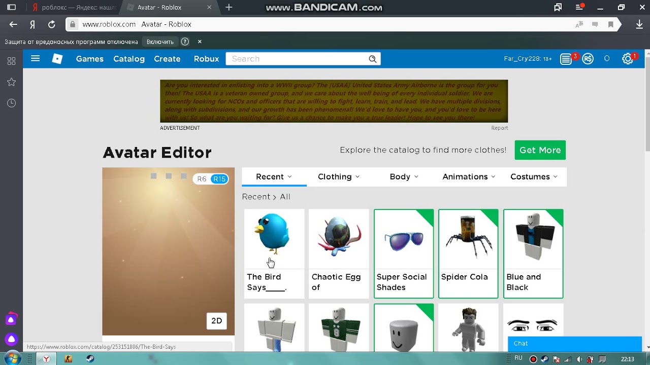Open the protection help question mark
The height and width of the screenshot is (365, 650).
tap(185, 42)
